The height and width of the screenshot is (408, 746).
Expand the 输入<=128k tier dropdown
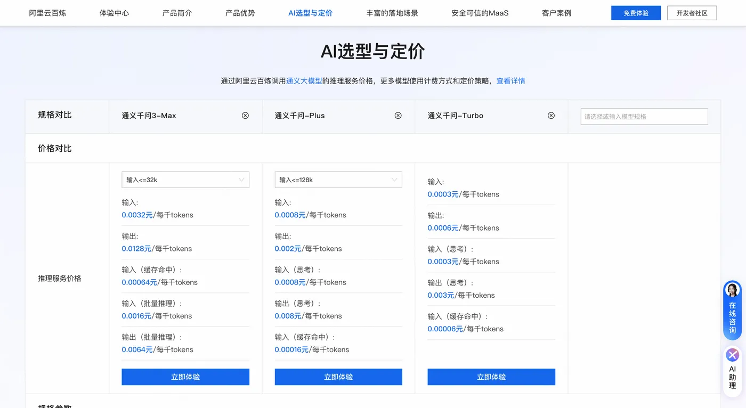coord(338,179)
